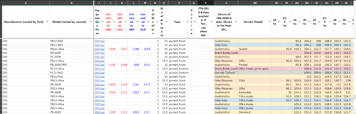This screenshot has height=114, width=356.
Task: Open the SVS link in the PB12-Plus row
Action: click(x=100, y=76)
